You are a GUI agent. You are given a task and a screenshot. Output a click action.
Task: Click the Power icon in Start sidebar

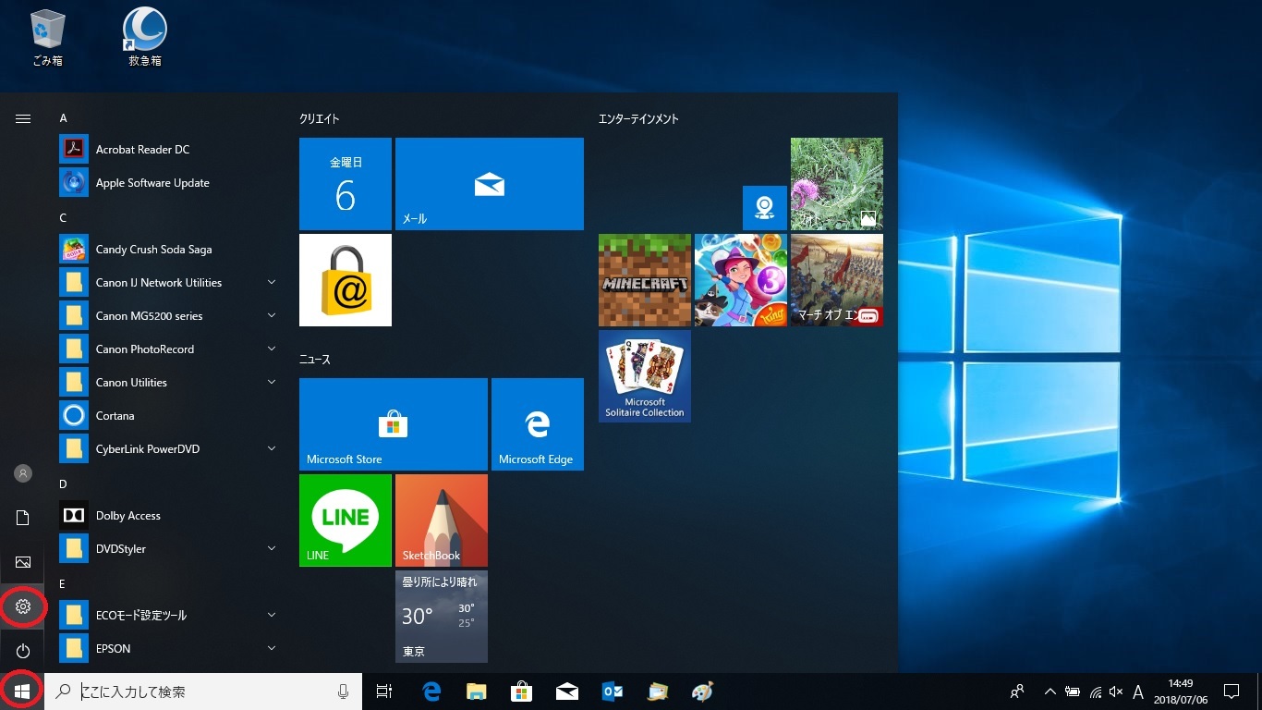click(23, 651)
